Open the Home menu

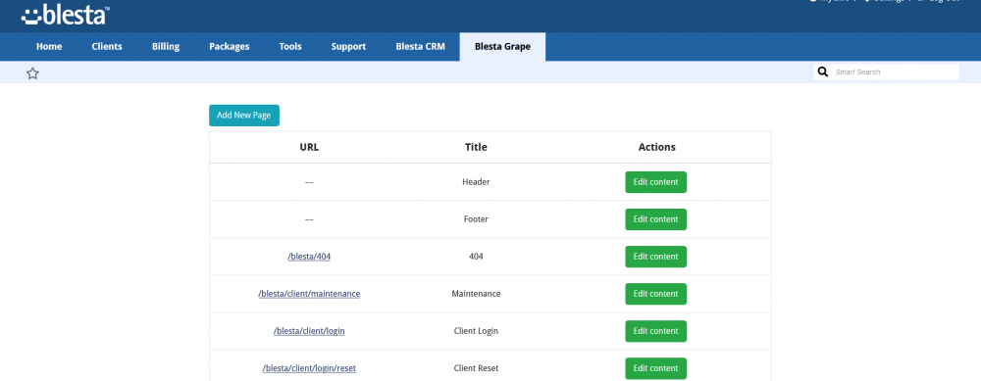(49, 46)
